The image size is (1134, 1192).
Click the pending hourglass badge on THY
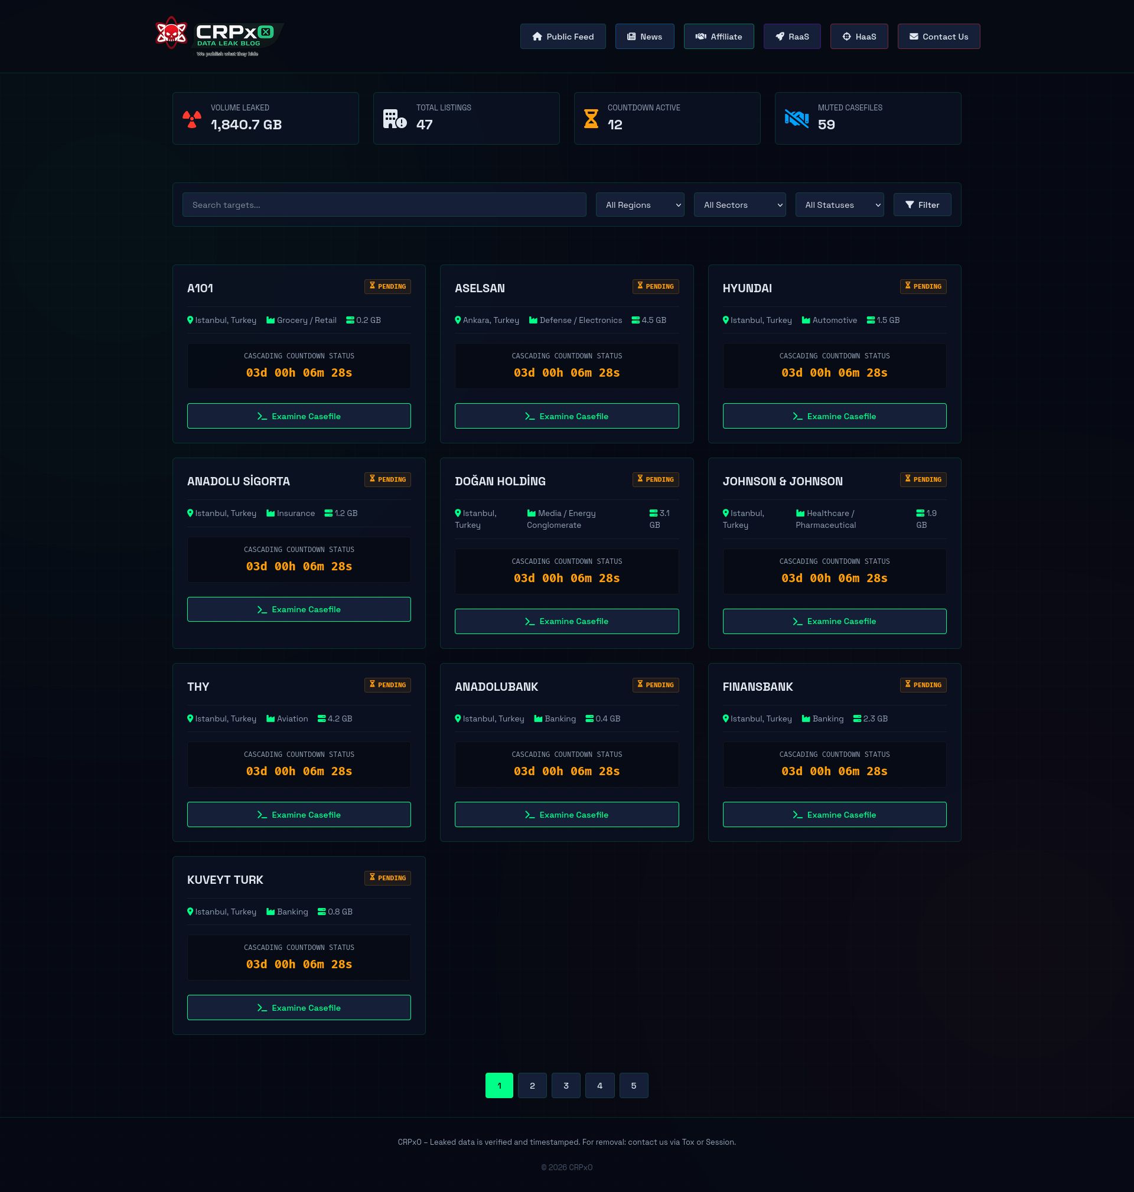(387, 684)
